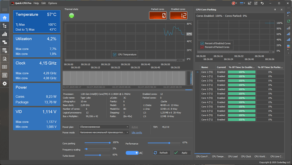Open the document search icon in sidebar
Viewport: 292px width, 165px height.
click(5, 59)
